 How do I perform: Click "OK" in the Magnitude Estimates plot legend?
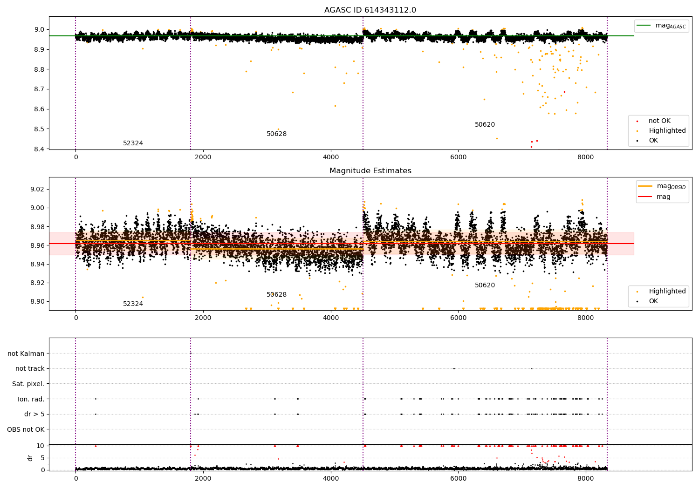tap(653, 301)
